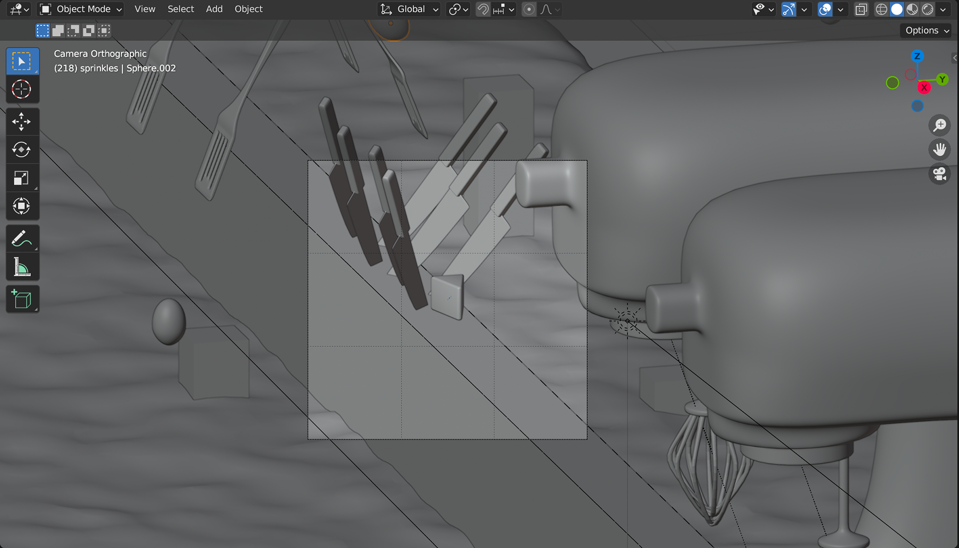Click negative Z blue gizmo circle

point(918,106)
